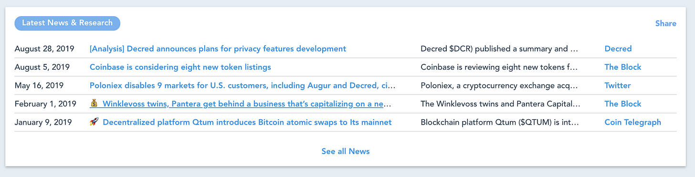
Task: Select the Poloniex exchange summary snippet
Action: pyautogui.click(x=499, y=86)
